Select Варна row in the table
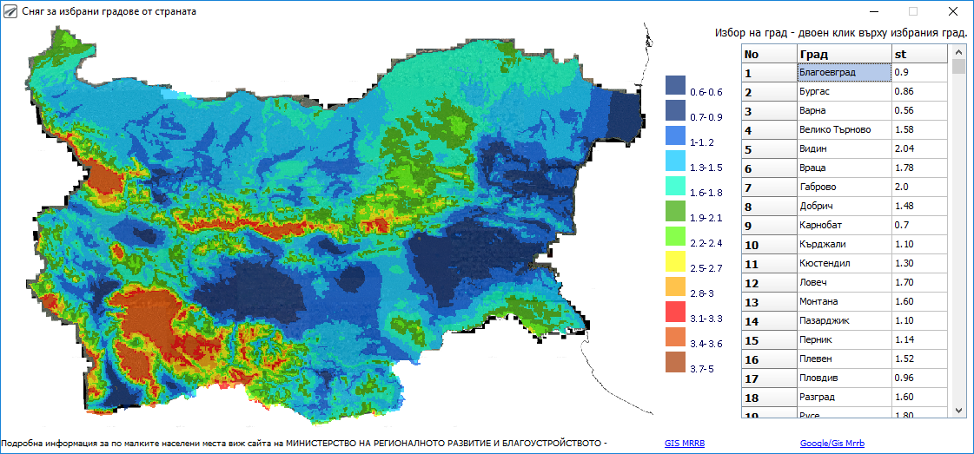This screenshot has width=974, height=454. 842,111
